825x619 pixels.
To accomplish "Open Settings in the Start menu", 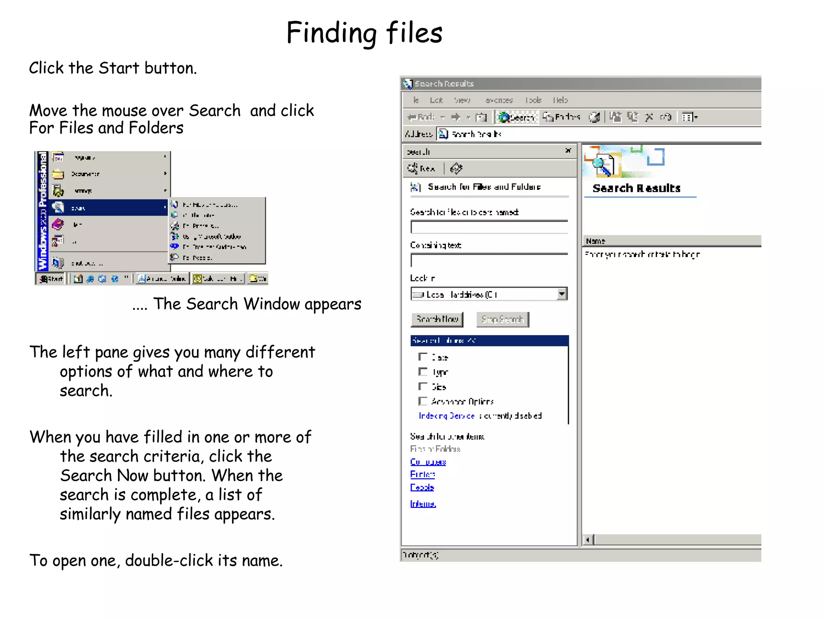I will pos(109,191).
